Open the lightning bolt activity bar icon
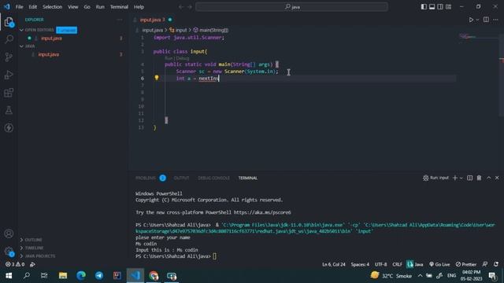The width and height of the screenshot is (504, 283). pos(9,127)
